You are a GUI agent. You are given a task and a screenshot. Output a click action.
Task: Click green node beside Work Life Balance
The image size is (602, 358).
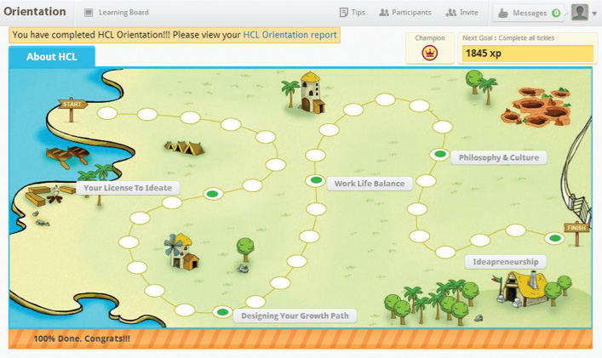316,180
